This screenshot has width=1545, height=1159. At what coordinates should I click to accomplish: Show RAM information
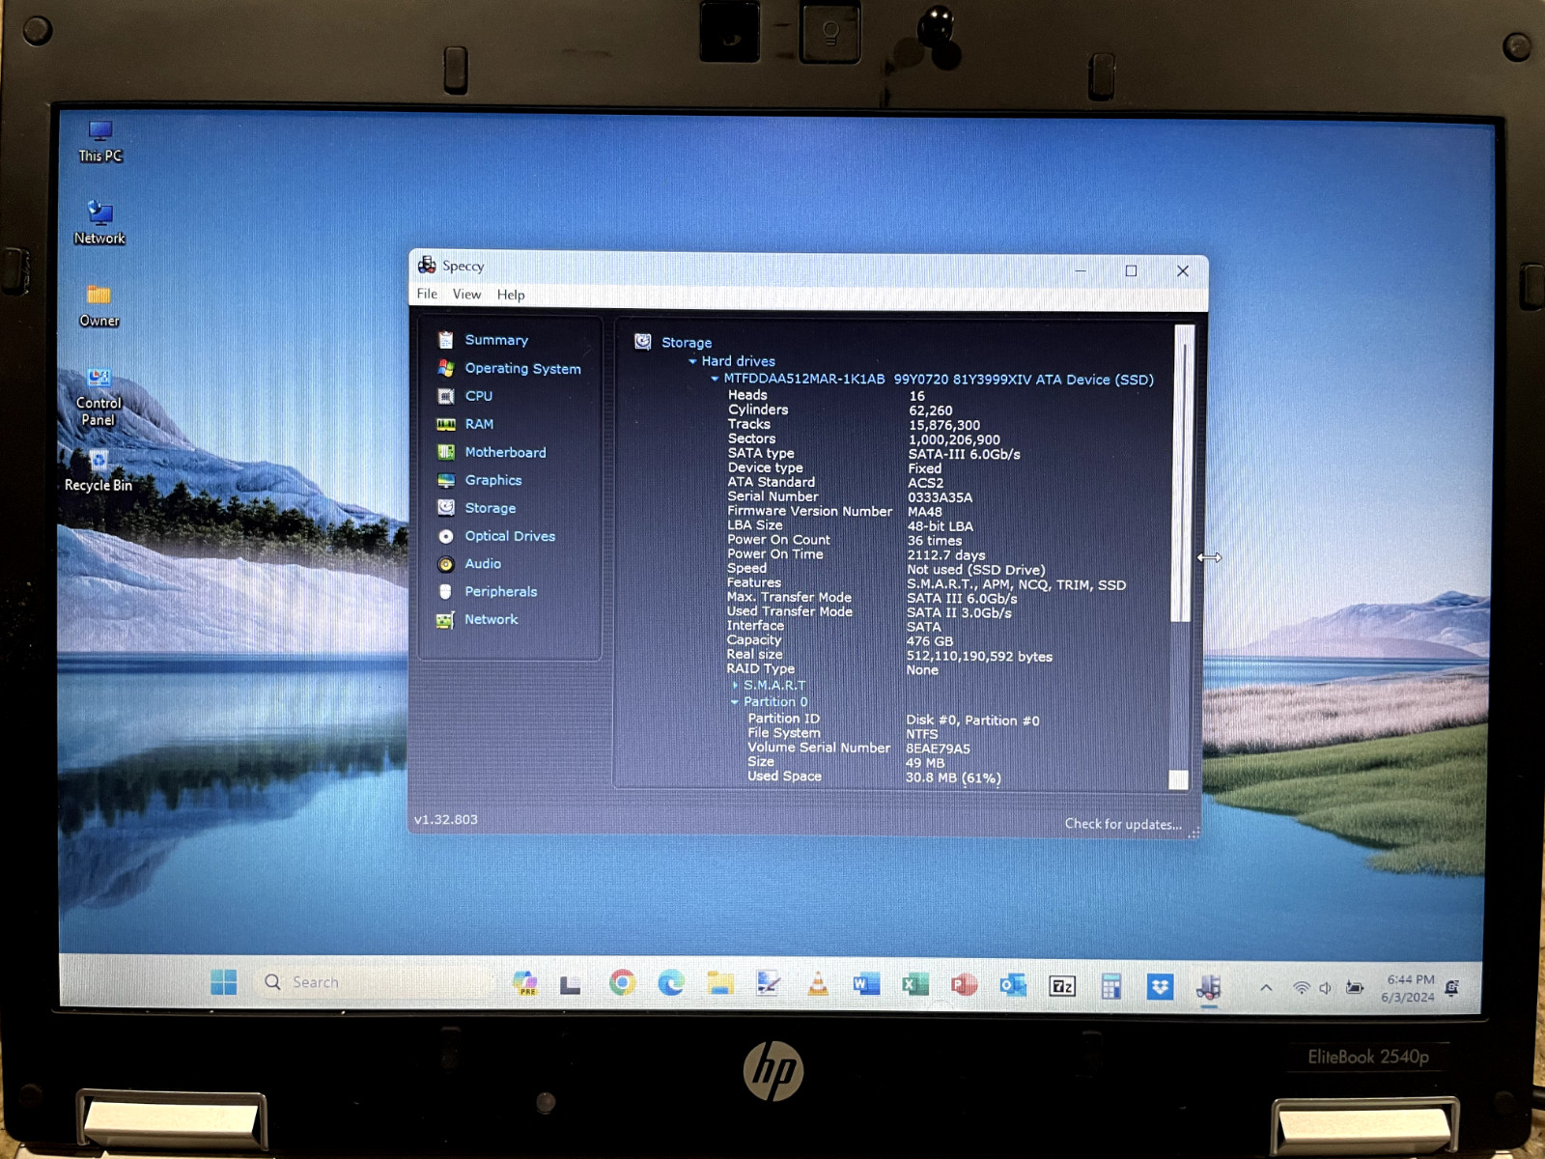coord(479,424)
